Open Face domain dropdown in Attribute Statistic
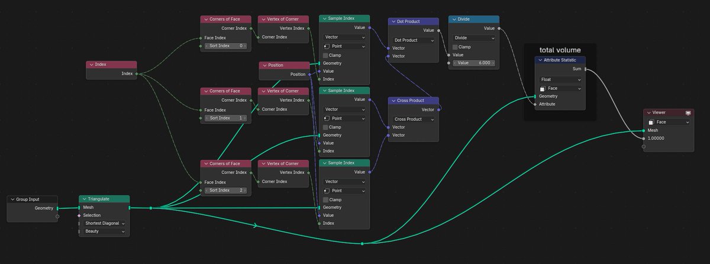710x264 pixels. coord(560,88)
